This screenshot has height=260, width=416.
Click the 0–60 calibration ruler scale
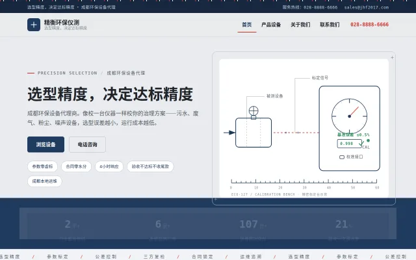pos(304,183)
